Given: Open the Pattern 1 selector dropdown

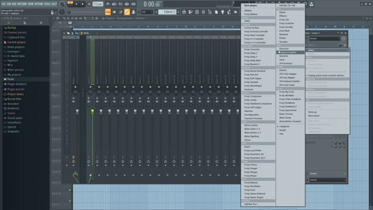Looking at the screenshot, I should pyautogui.click(x=168, y=12).
